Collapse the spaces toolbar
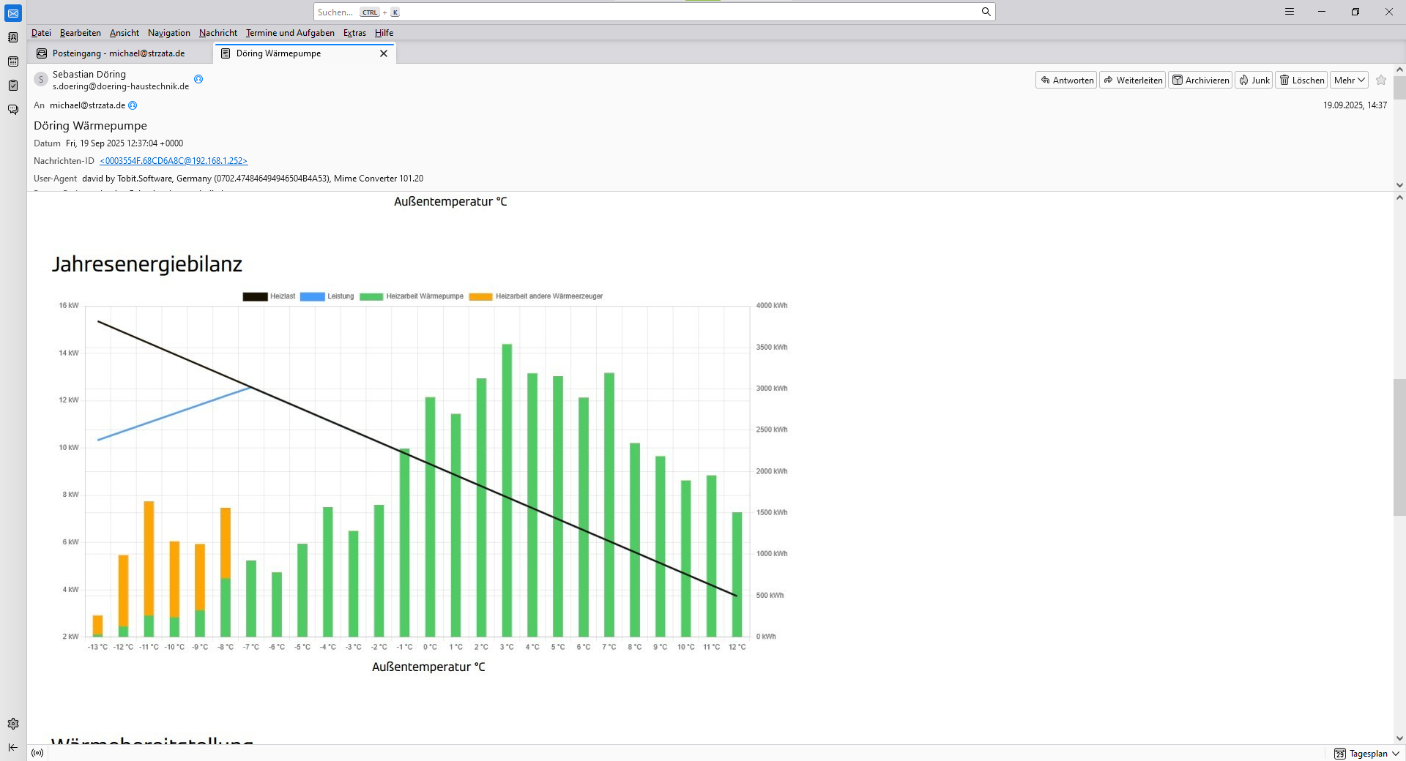Viewport: 1406px width, 761px height. click(x=13, y=747)
